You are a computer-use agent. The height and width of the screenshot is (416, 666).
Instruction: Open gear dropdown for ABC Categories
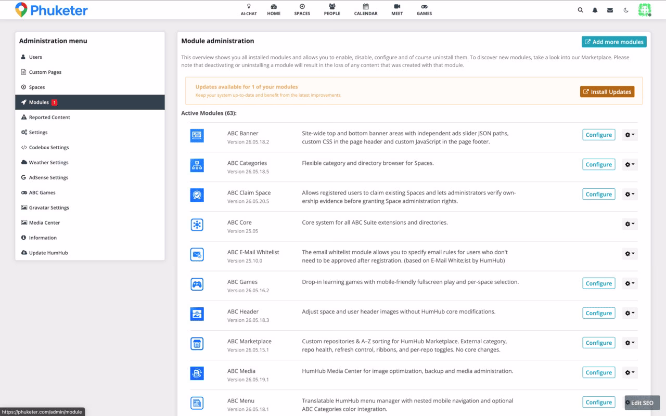[630, 165]
